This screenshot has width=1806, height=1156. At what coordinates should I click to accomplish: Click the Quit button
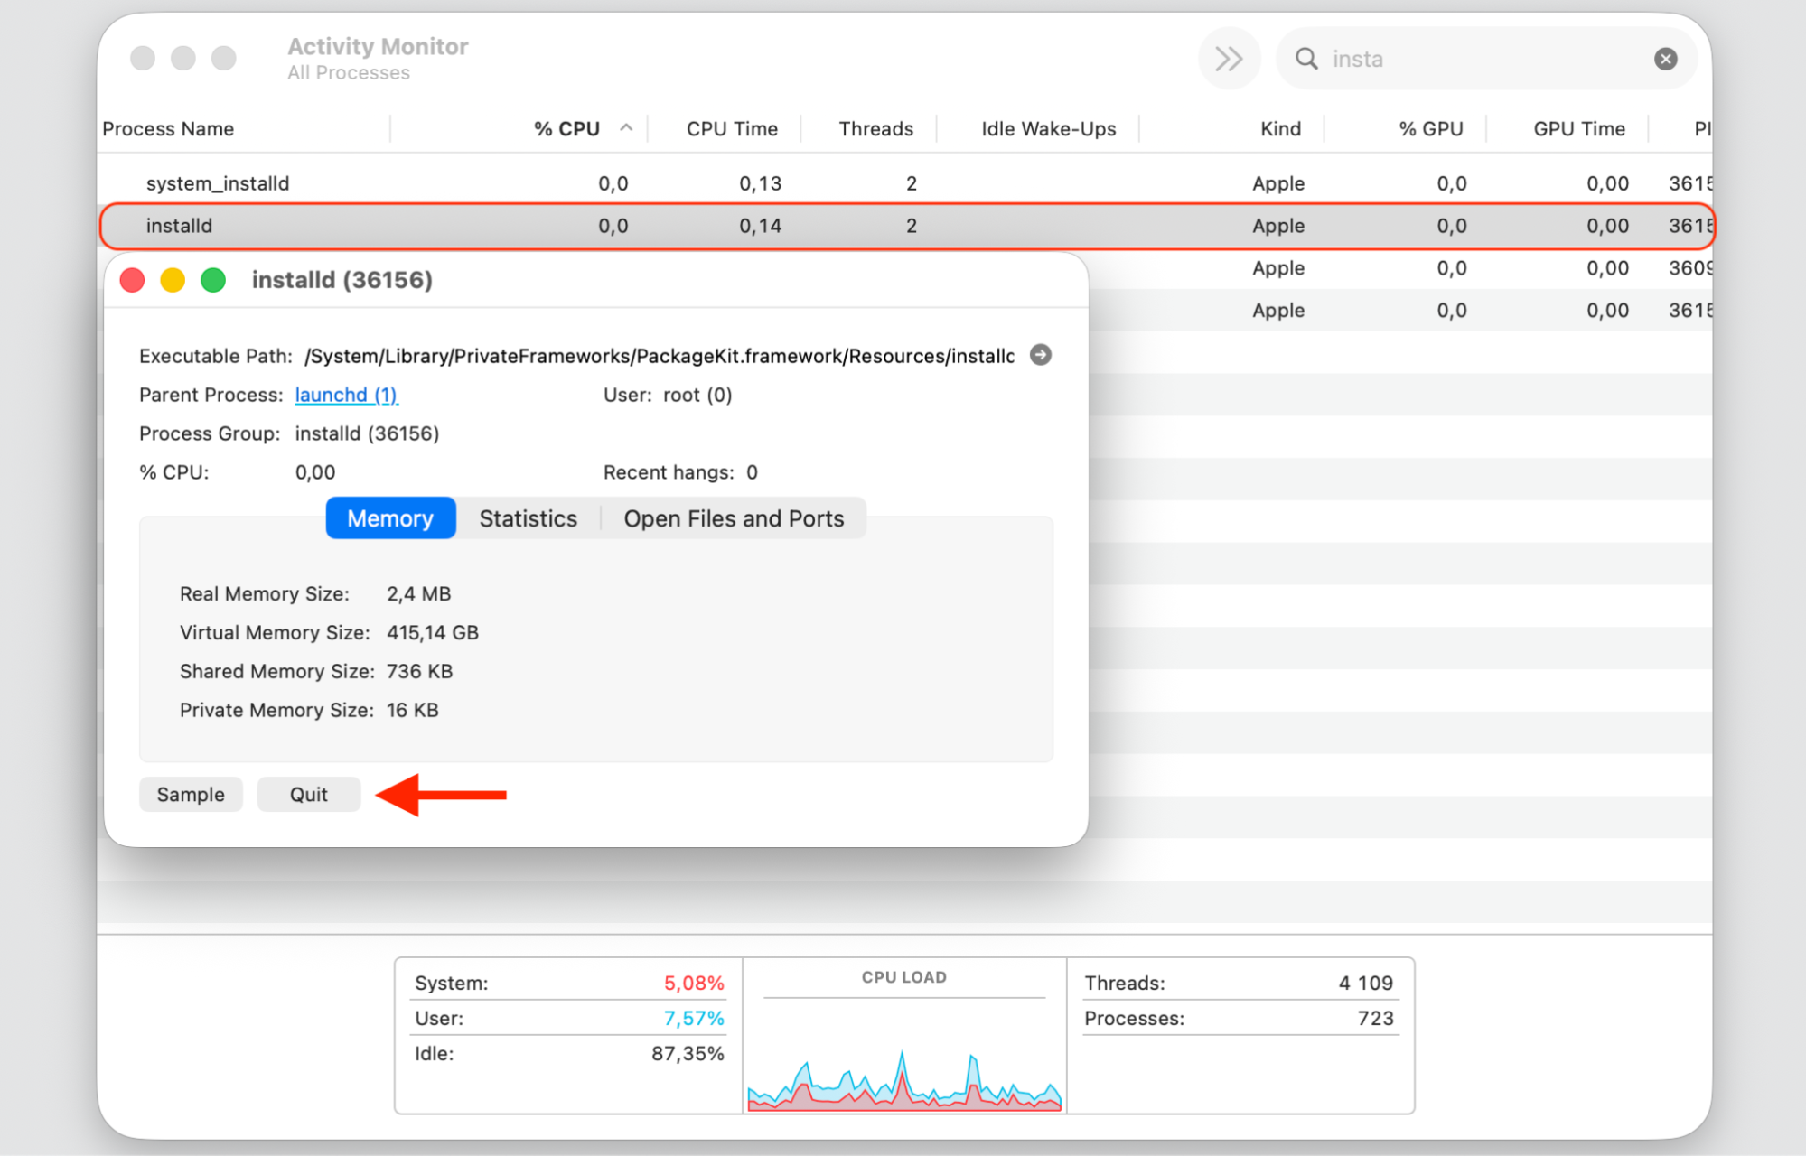(x=309, y=795)
